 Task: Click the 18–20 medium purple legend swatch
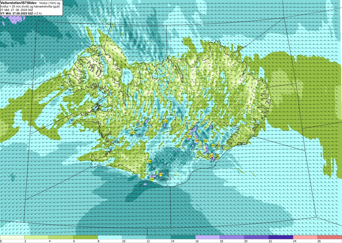point(232,237)
